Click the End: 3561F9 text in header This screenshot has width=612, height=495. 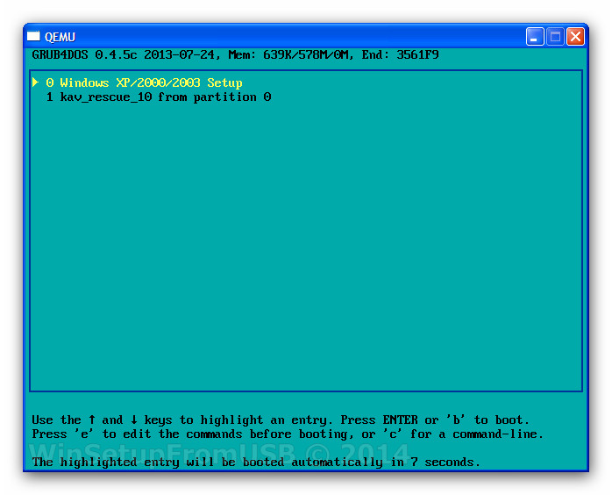400,54
